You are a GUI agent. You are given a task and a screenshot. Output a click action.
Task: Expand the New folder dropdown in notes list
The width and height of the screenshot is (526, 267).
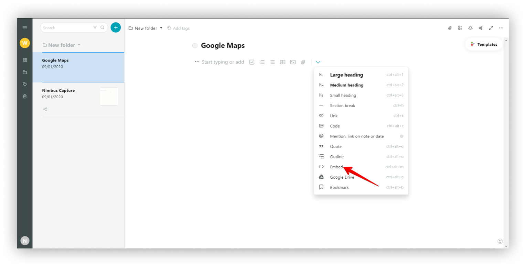62,45
